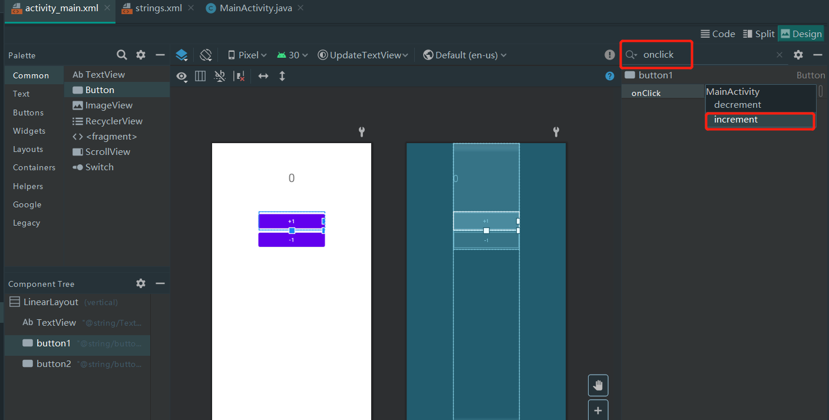Screen dimensions: 829x420
Task: Minimize the Palette panel
Action: pyautogui.click(x=160, y=55)
